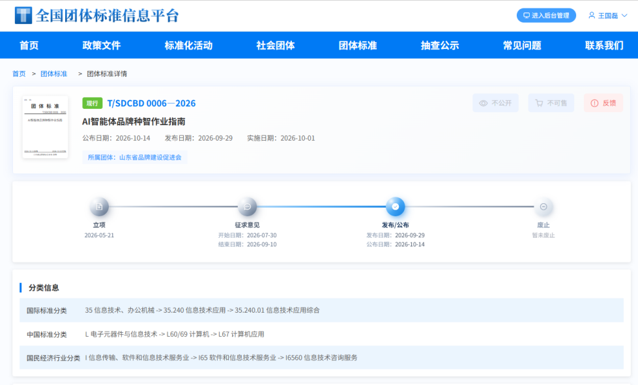This screenshot has height=385, width=638.
Task: Click the 不可售 cart button
Action: coord(551,103)
